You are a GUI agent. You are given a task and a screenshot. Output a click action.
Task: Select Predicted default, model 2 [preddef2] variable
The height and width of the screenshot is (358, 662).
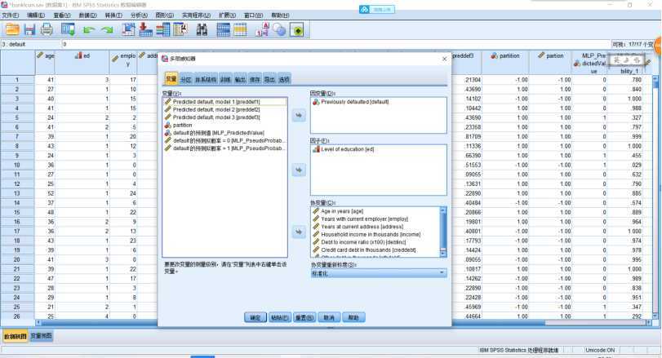point(216,109)
